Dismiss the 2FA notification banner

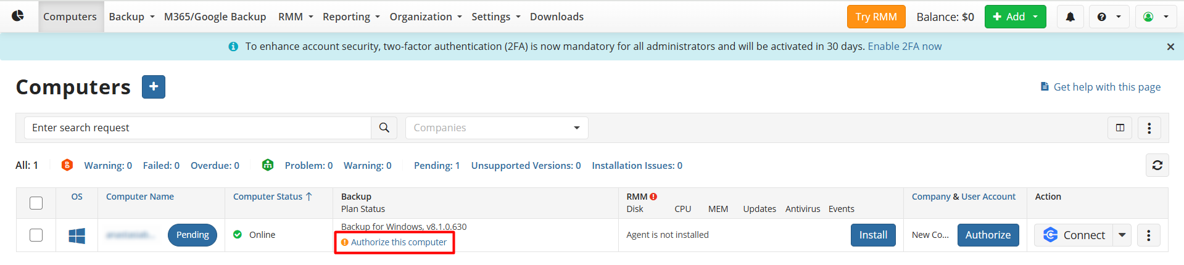(x=1170, y=47)
